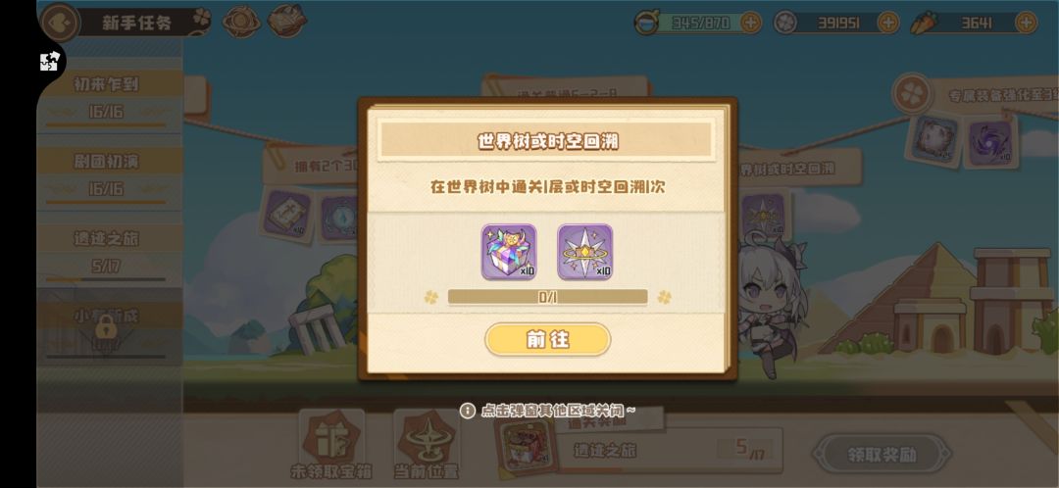
Task: Click the 0/1 task progress bar
Action: point(548,297)
